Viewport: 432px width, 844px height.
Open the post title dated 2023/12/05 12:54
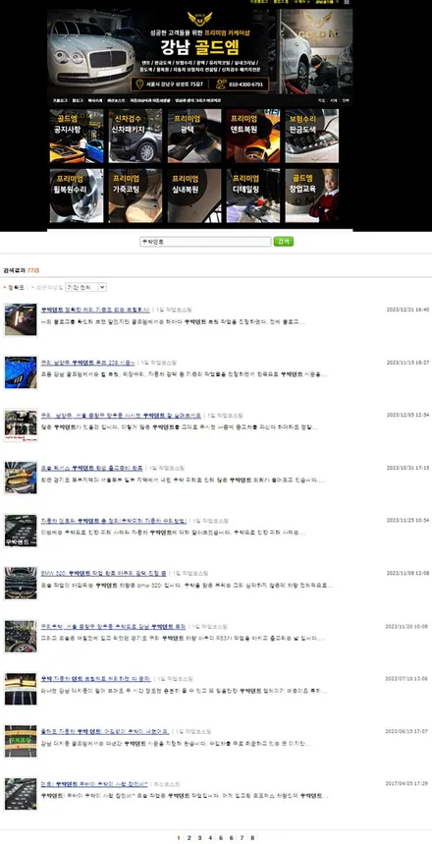[121, 416]
